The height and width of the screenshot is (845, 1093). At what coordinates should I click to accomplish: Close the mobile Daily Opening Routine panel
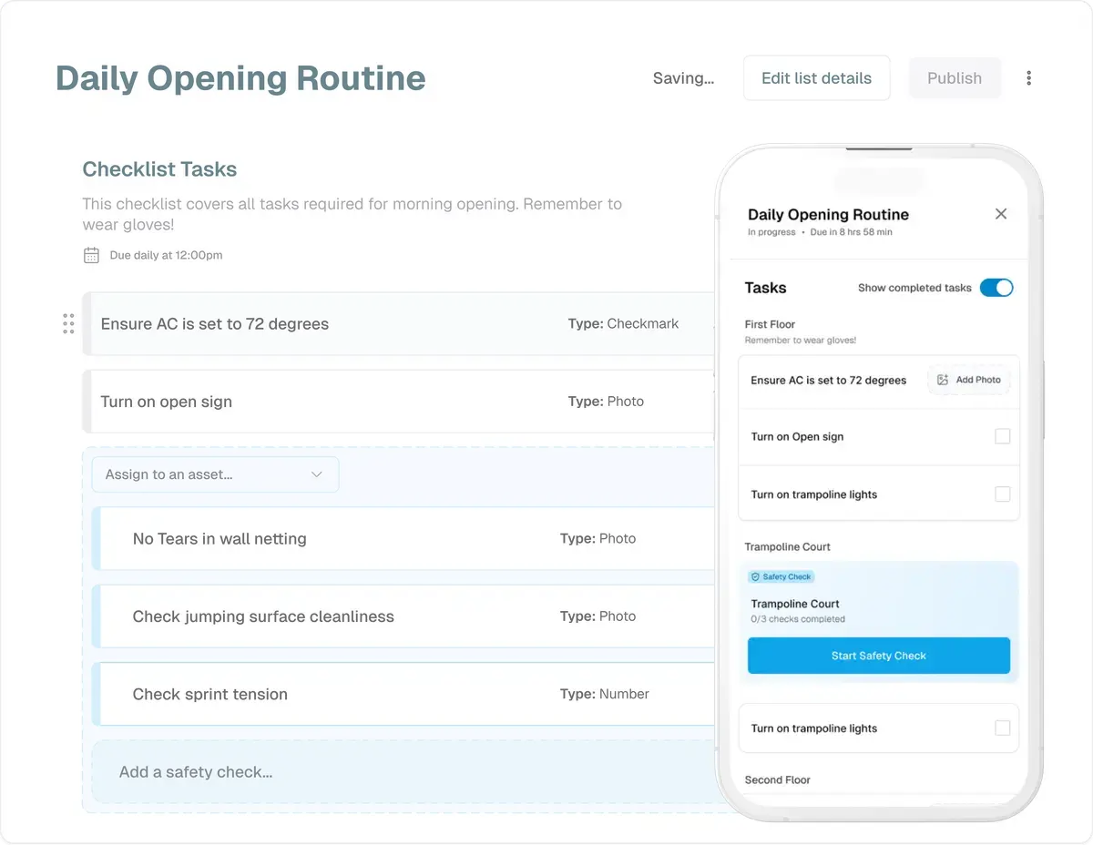click(x=1001, y=214)
